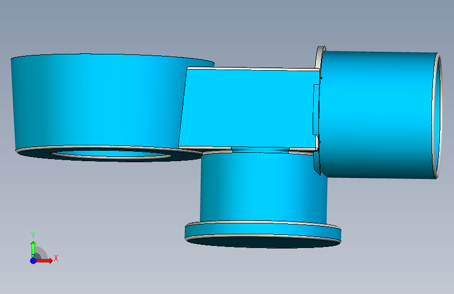454x294 pixels.
Task: Select the lower vertical cylinder's face
Action: point(263,187)
